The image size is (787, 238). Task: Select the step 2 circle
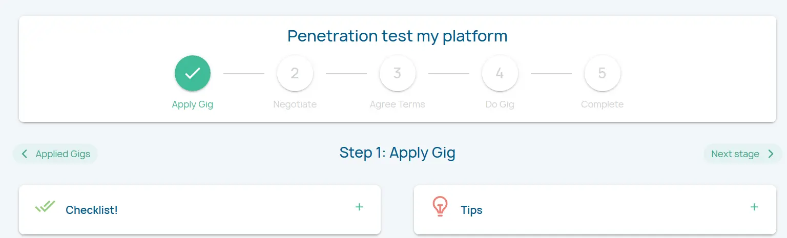[x=295, y=74]
